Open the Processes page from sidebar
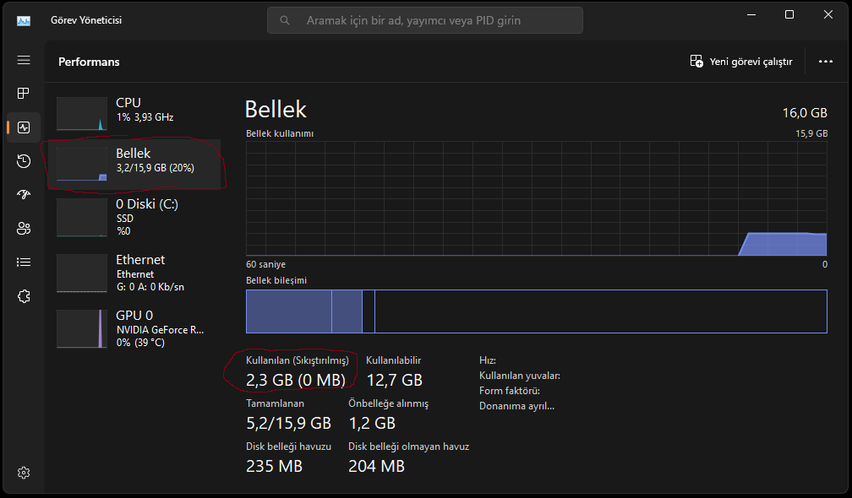 tap(24, 94)
